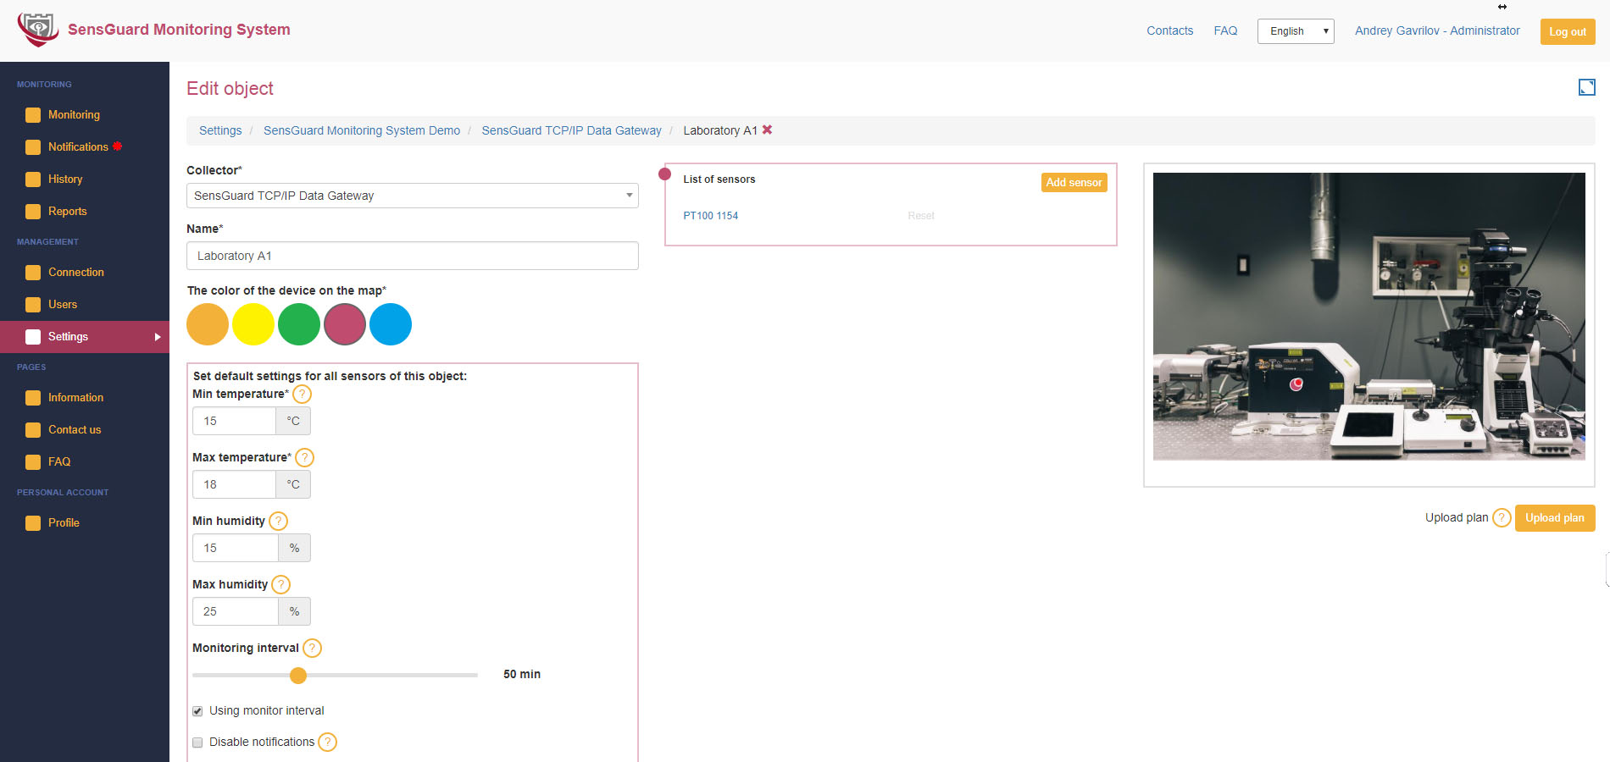Screen dimensions: 1610x762
Task: Uncheck Using monitor interval checkbox
Action: (x=197, y=711)
